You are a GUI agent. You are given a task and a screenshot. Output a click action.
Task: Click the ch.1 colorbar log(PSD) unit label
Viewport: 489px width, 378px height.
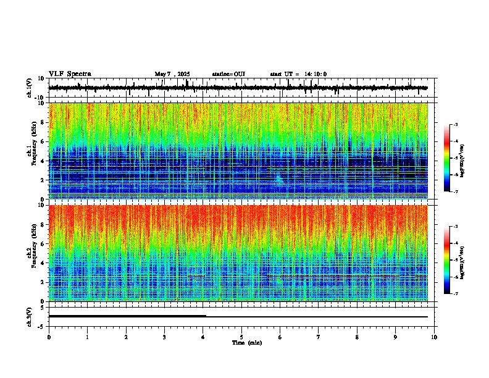pyautogui.click(x=462, y=161)
